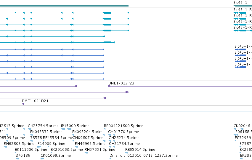This screenshot has height=160, width=252.
Task: Select the EK043332.5prime EST label
Action: pyautogui.click(x=46, y=132)
